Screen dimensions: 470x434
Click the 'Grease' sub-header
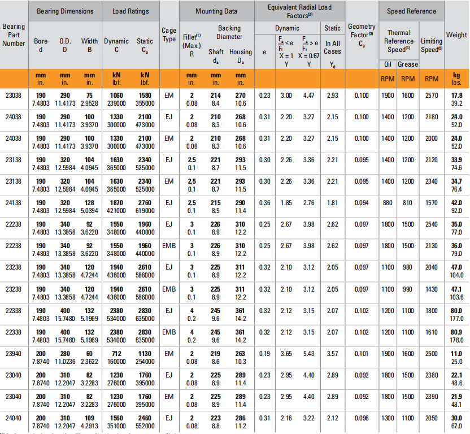(x=408, y=64)
